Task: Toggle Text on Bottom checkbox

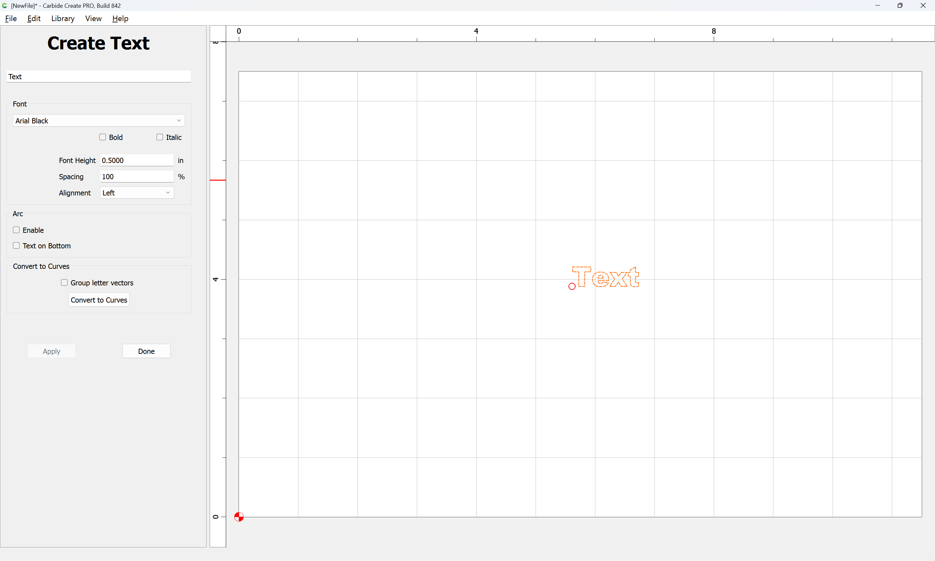Action: [x=16, y=246]
